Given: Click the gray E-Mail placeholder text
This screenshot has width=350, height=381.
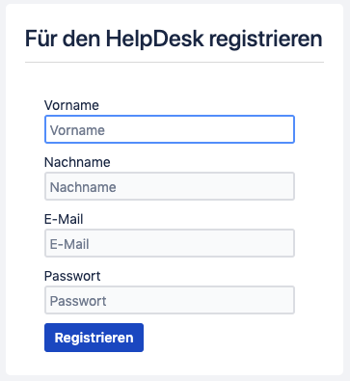Looking at the screenshot, I should pyautogui.click(x=69, y=244).
